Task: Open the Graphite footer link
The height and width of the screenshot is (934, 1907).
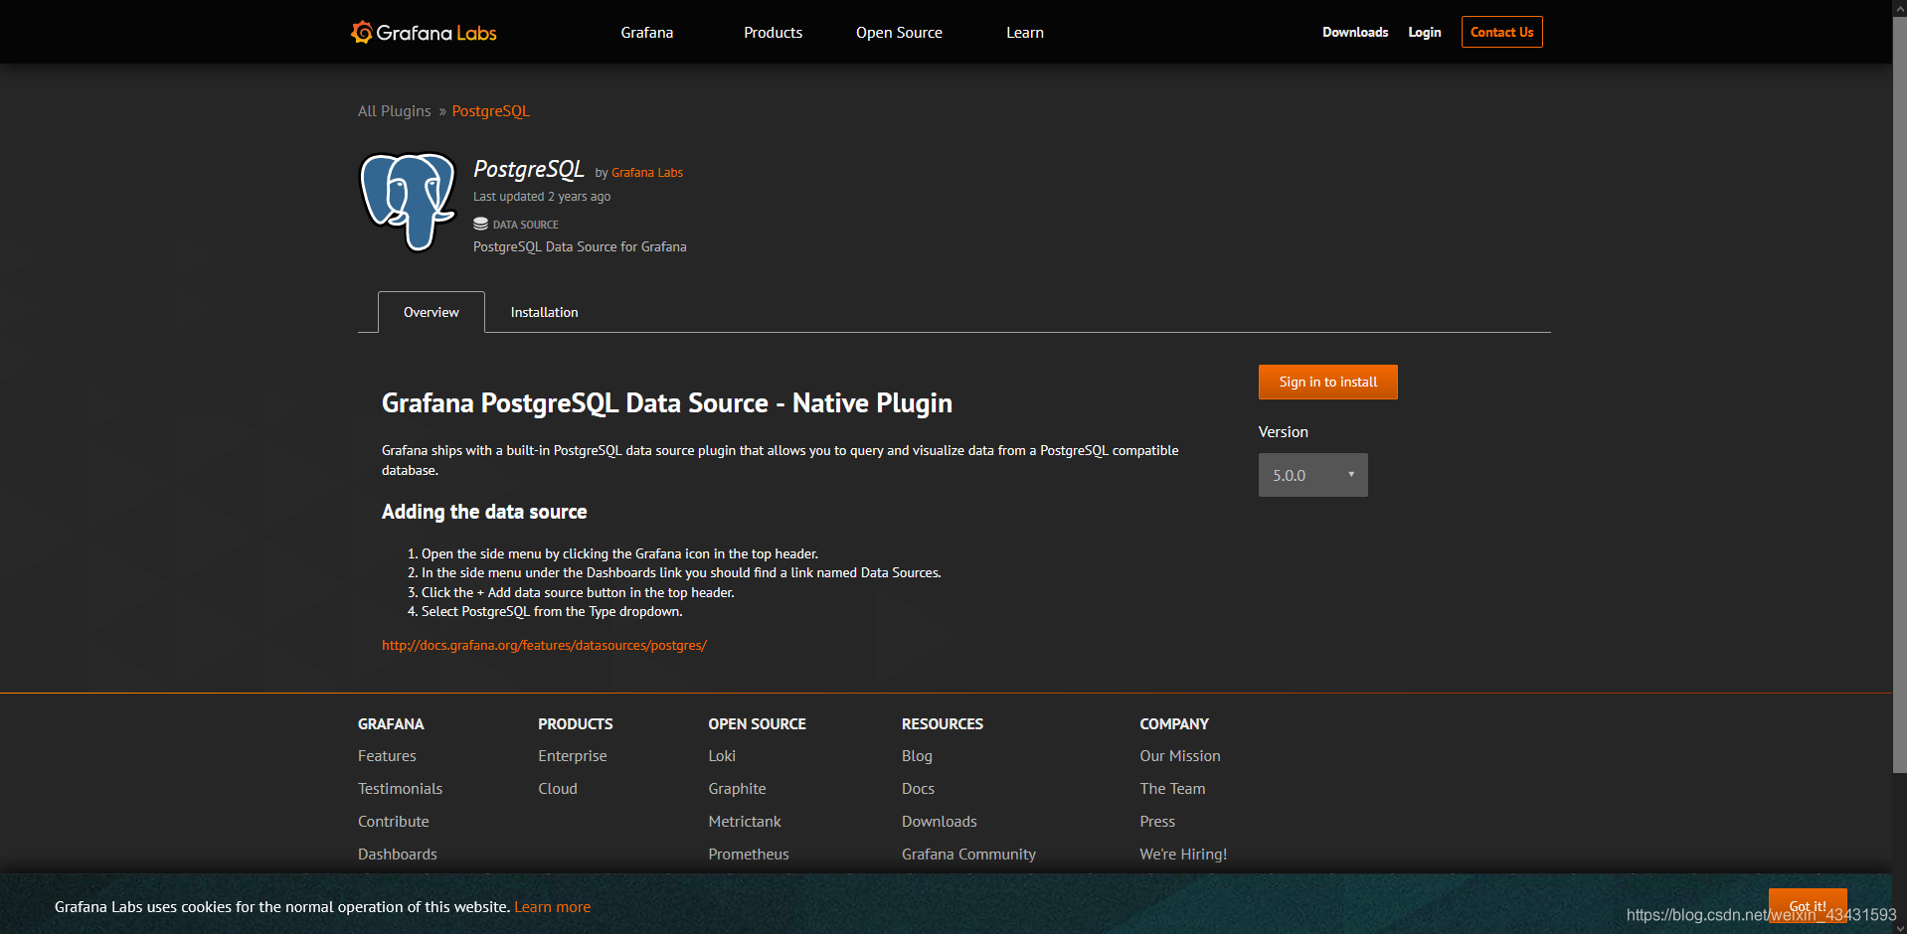Action: [x=737, y=789]
